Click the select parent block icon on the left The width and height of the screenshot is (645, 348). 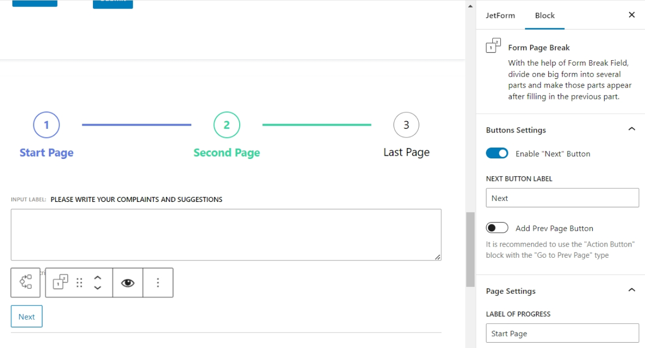25,282
